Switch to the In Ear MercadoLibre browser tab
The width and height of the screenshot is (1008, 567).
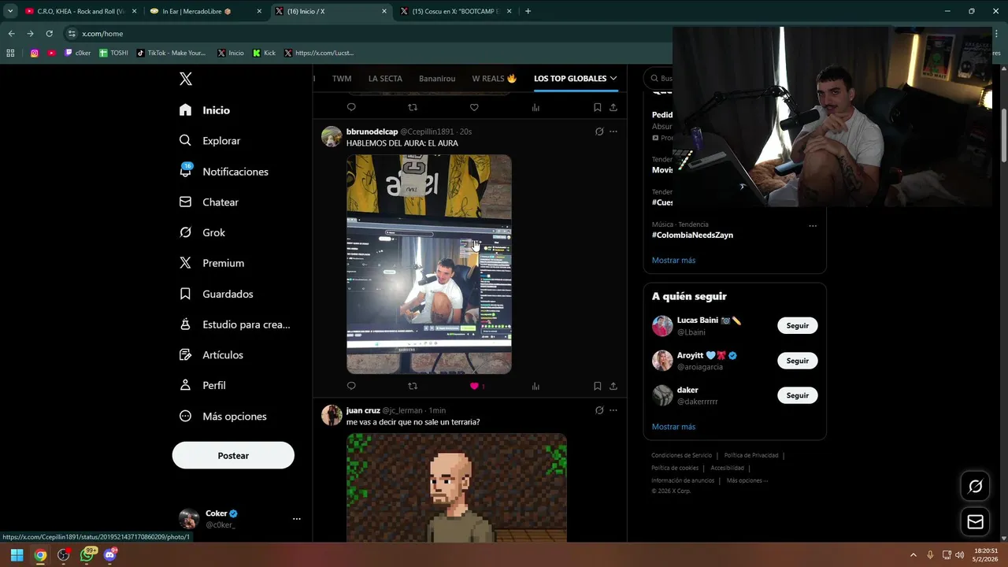click(205, 11)
